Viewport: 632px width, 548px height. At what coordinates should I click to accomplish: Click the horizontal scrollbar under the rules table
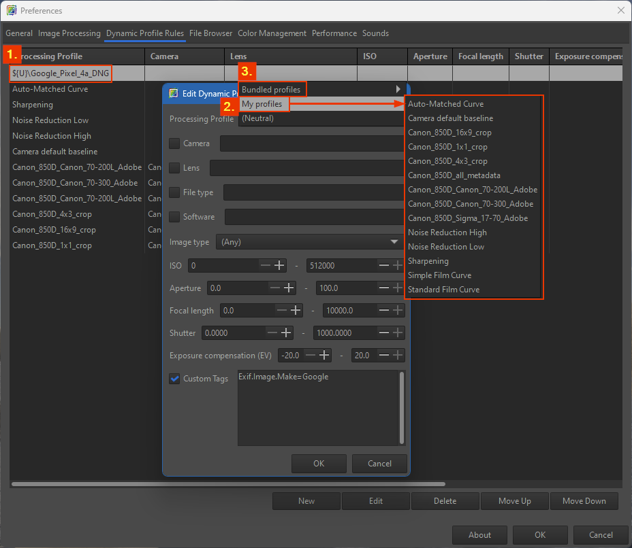tap(228, 484)
